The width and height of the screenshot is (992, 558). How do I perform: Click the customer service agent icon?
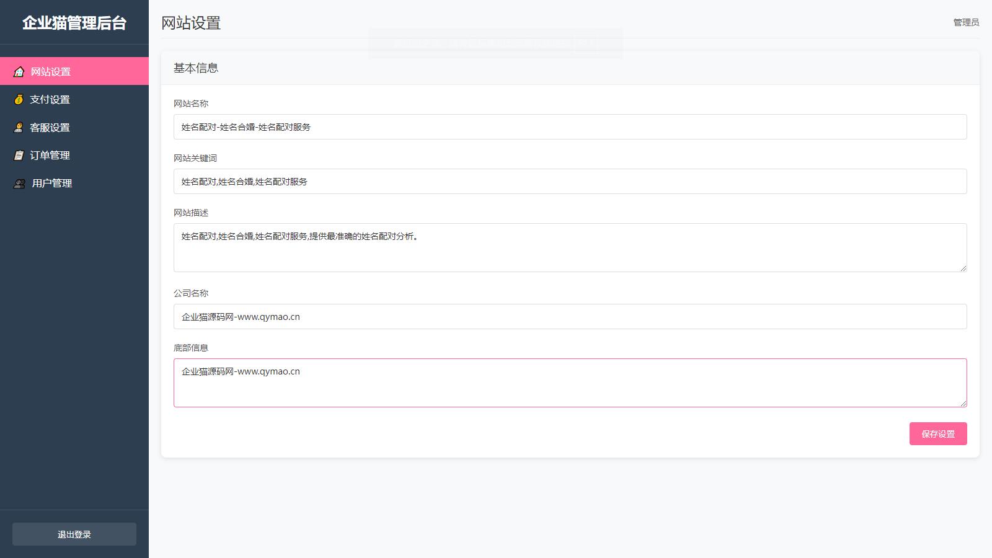(x=19, y=128)
